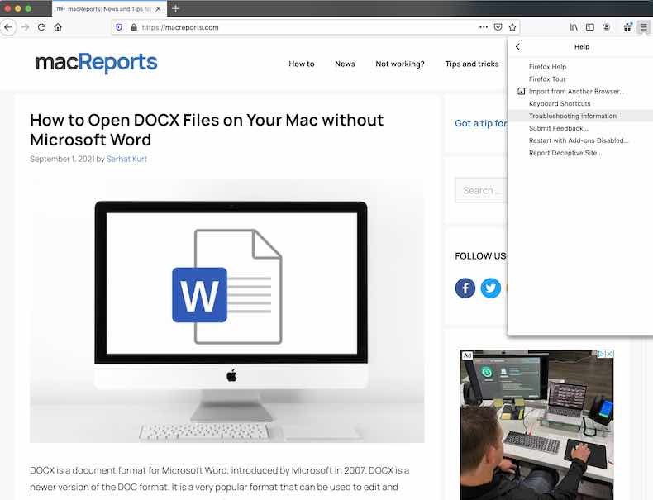Open page actions three-dot menu
653x500 pixels.
tap(484, 27)
